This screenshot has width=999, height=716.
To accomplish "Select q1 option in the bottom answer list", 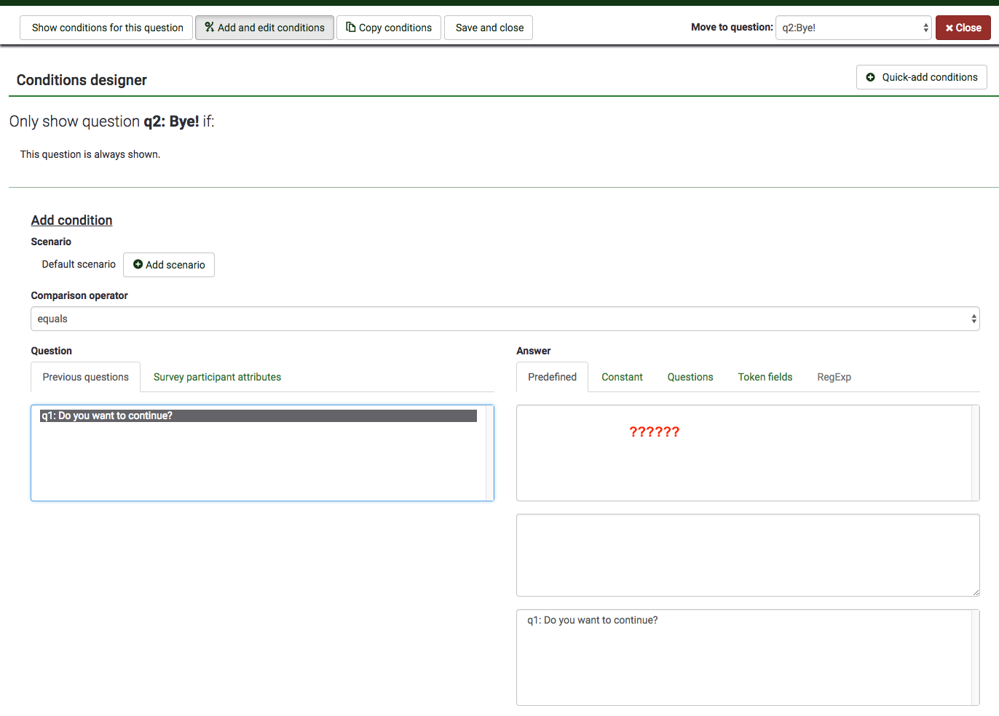I will 593,620.
